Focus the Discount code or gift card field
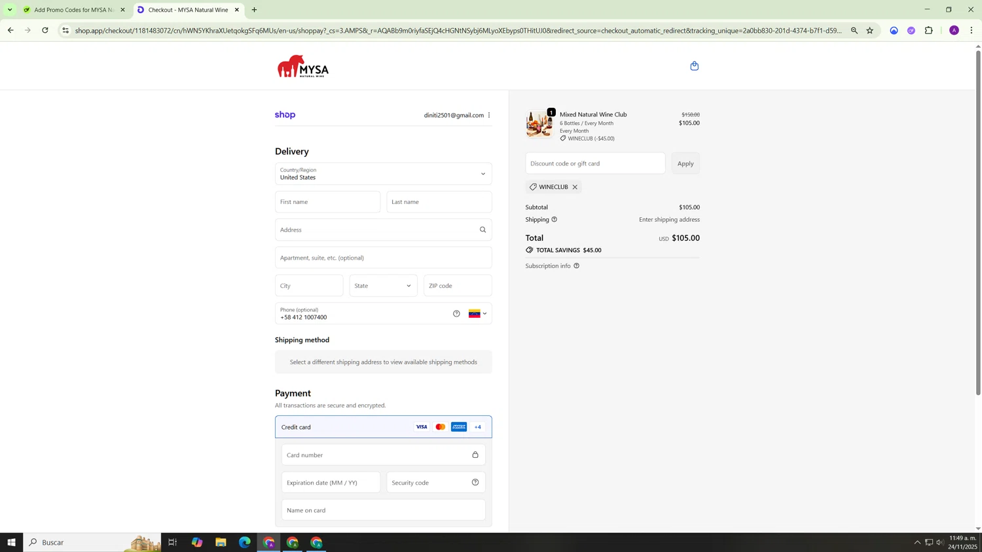This screenshot has height=552, width=982. [x=595, y=164]
